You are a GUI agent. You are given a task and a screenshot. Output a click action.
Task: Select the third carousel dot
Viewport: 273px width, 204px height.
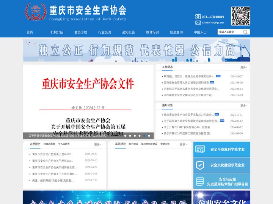pos(135,136)
